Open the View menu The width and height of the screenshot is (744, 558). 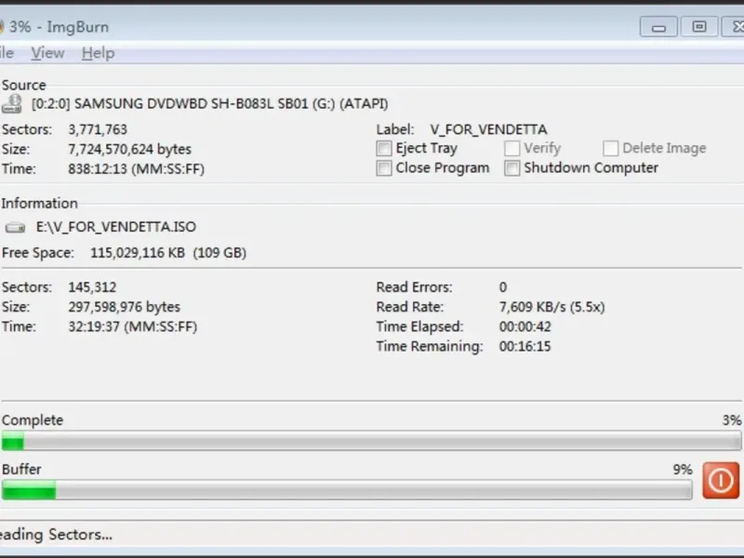point(47,53)
